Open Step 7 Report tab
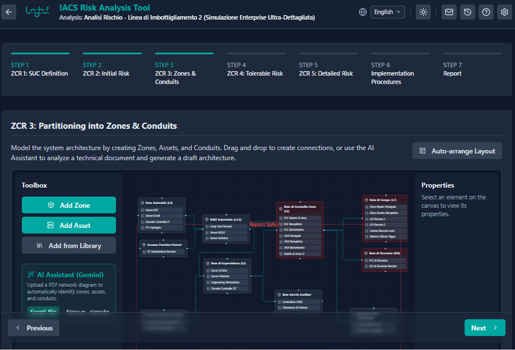The image size is (515, 350). coord(453,69)
